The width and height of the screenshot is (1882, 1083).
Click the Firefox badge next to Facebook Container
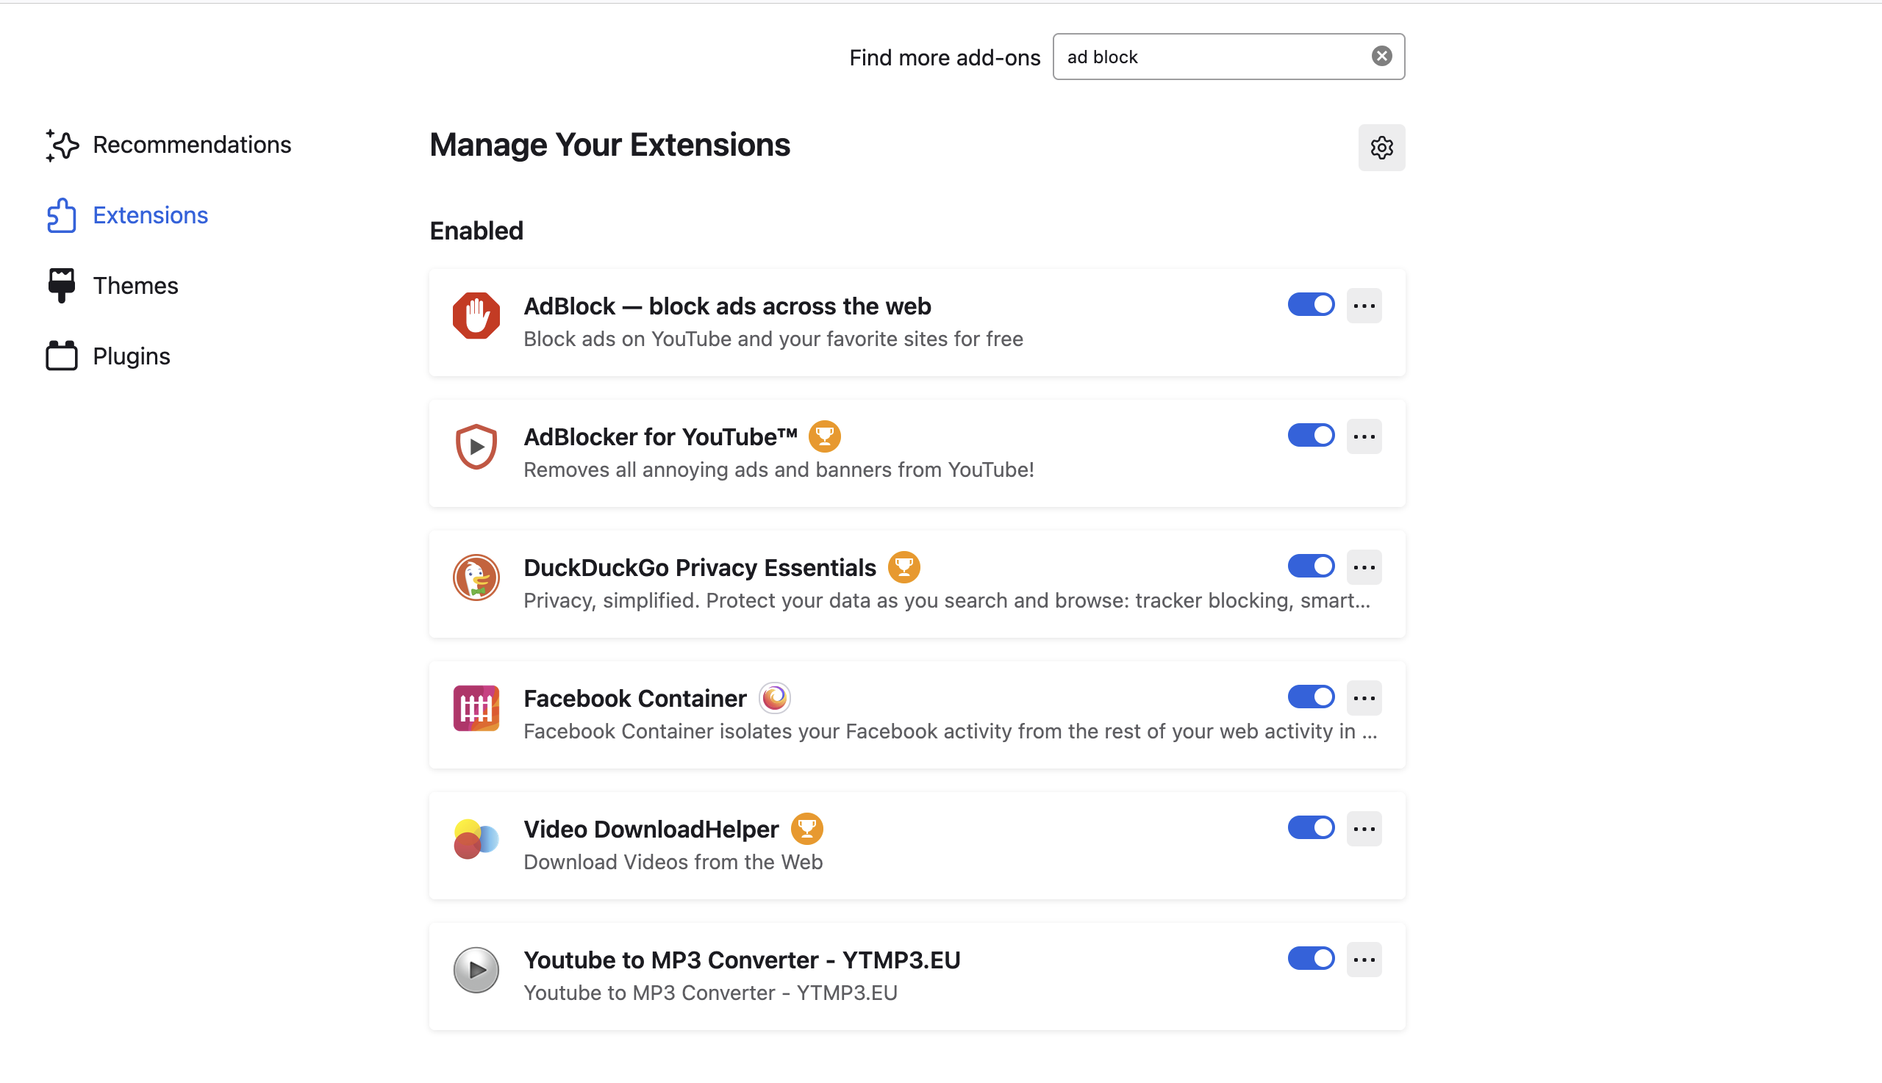[775, 698]
